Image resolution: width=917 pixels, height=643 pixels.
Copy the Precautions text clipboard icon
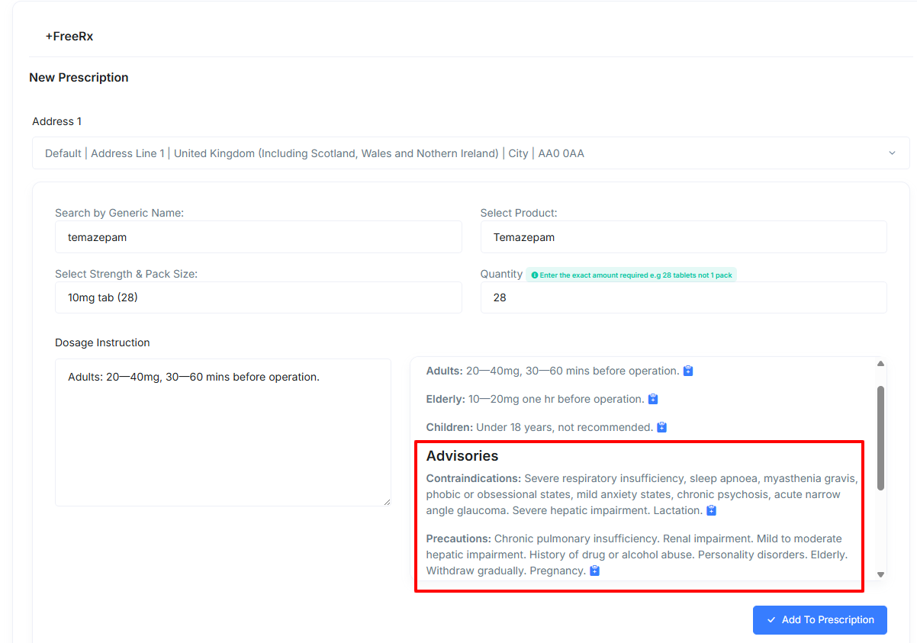coord(595,571)
